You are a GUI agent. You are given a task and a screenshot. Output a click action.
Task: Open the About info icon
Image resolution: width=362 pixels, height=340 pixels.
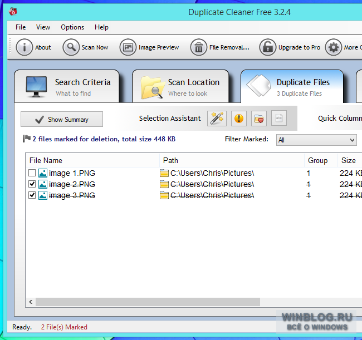(x=25, y=47)
